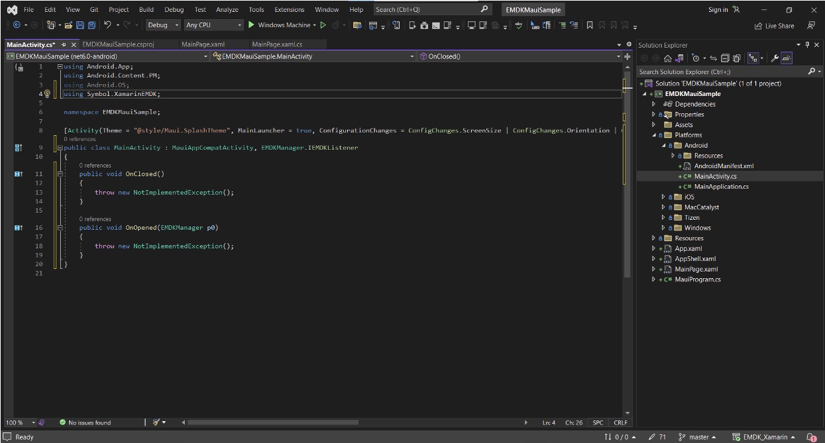Click the notifications bell in status bar
The image size is (825, 443).
point(810,437)
